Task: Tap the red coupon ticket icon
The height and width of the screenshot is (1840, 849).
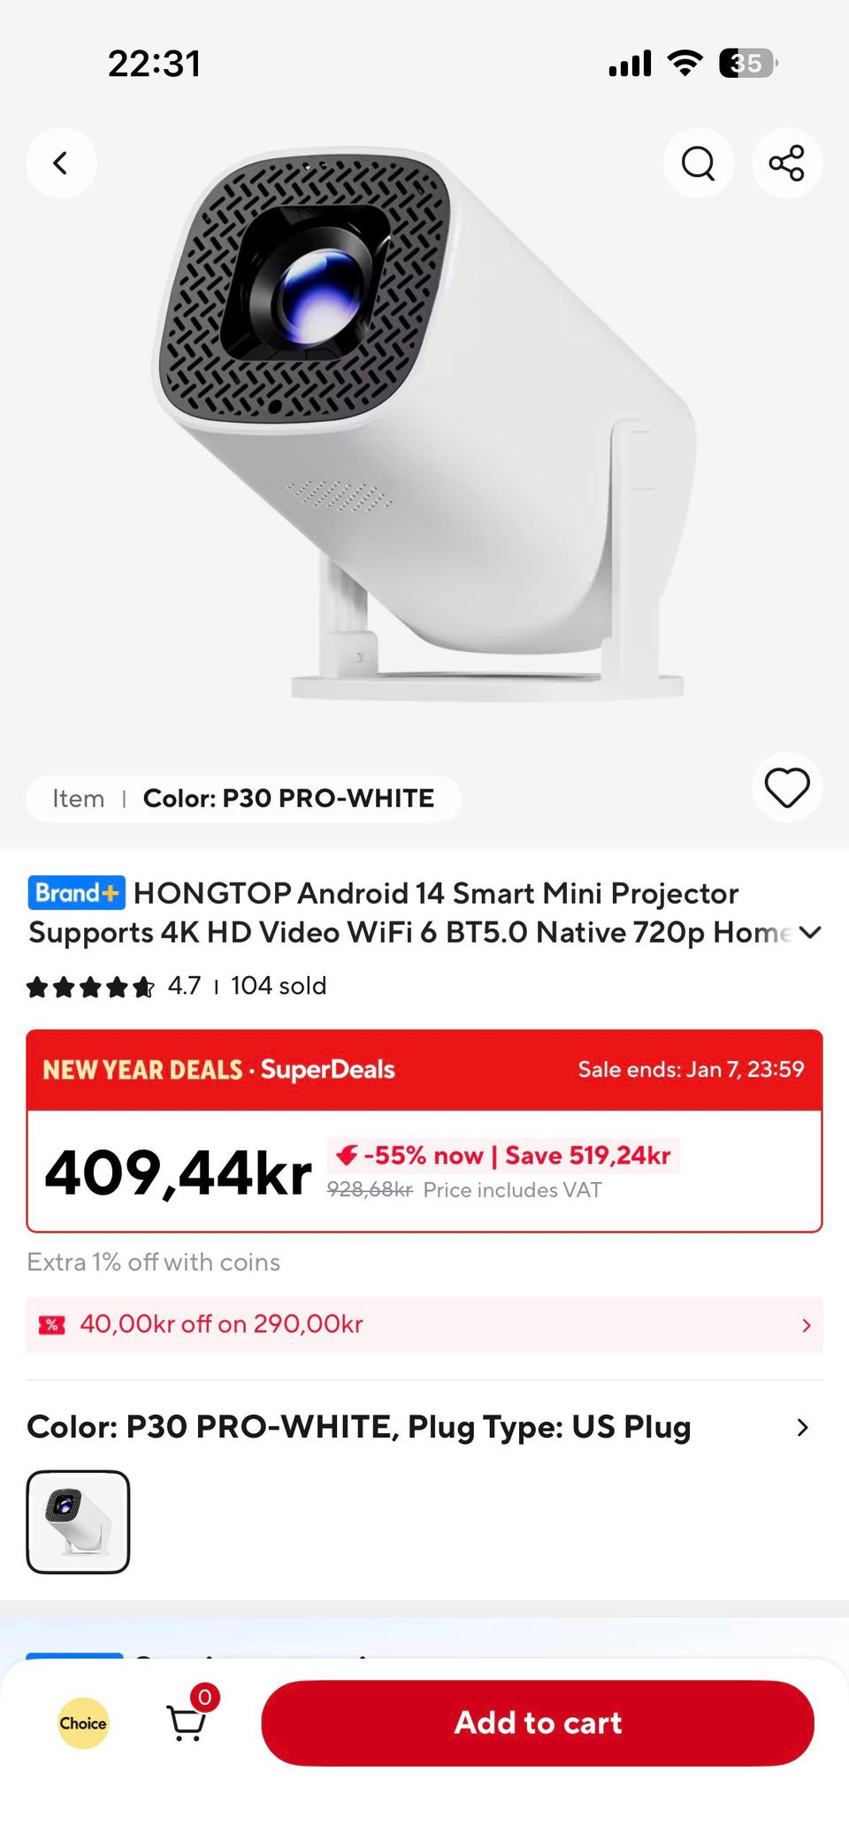Action: point(52,1325)
